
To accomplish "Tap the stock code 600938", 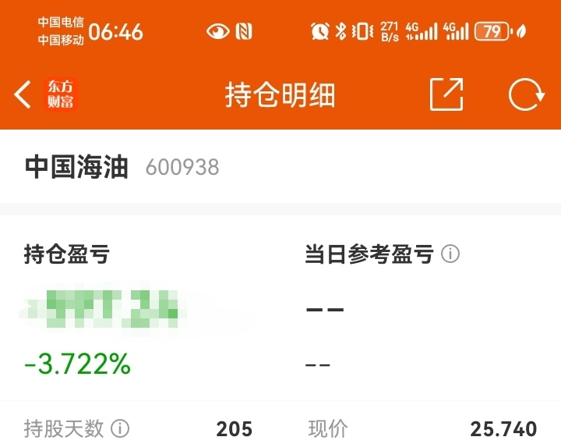I will coord(182,167).
